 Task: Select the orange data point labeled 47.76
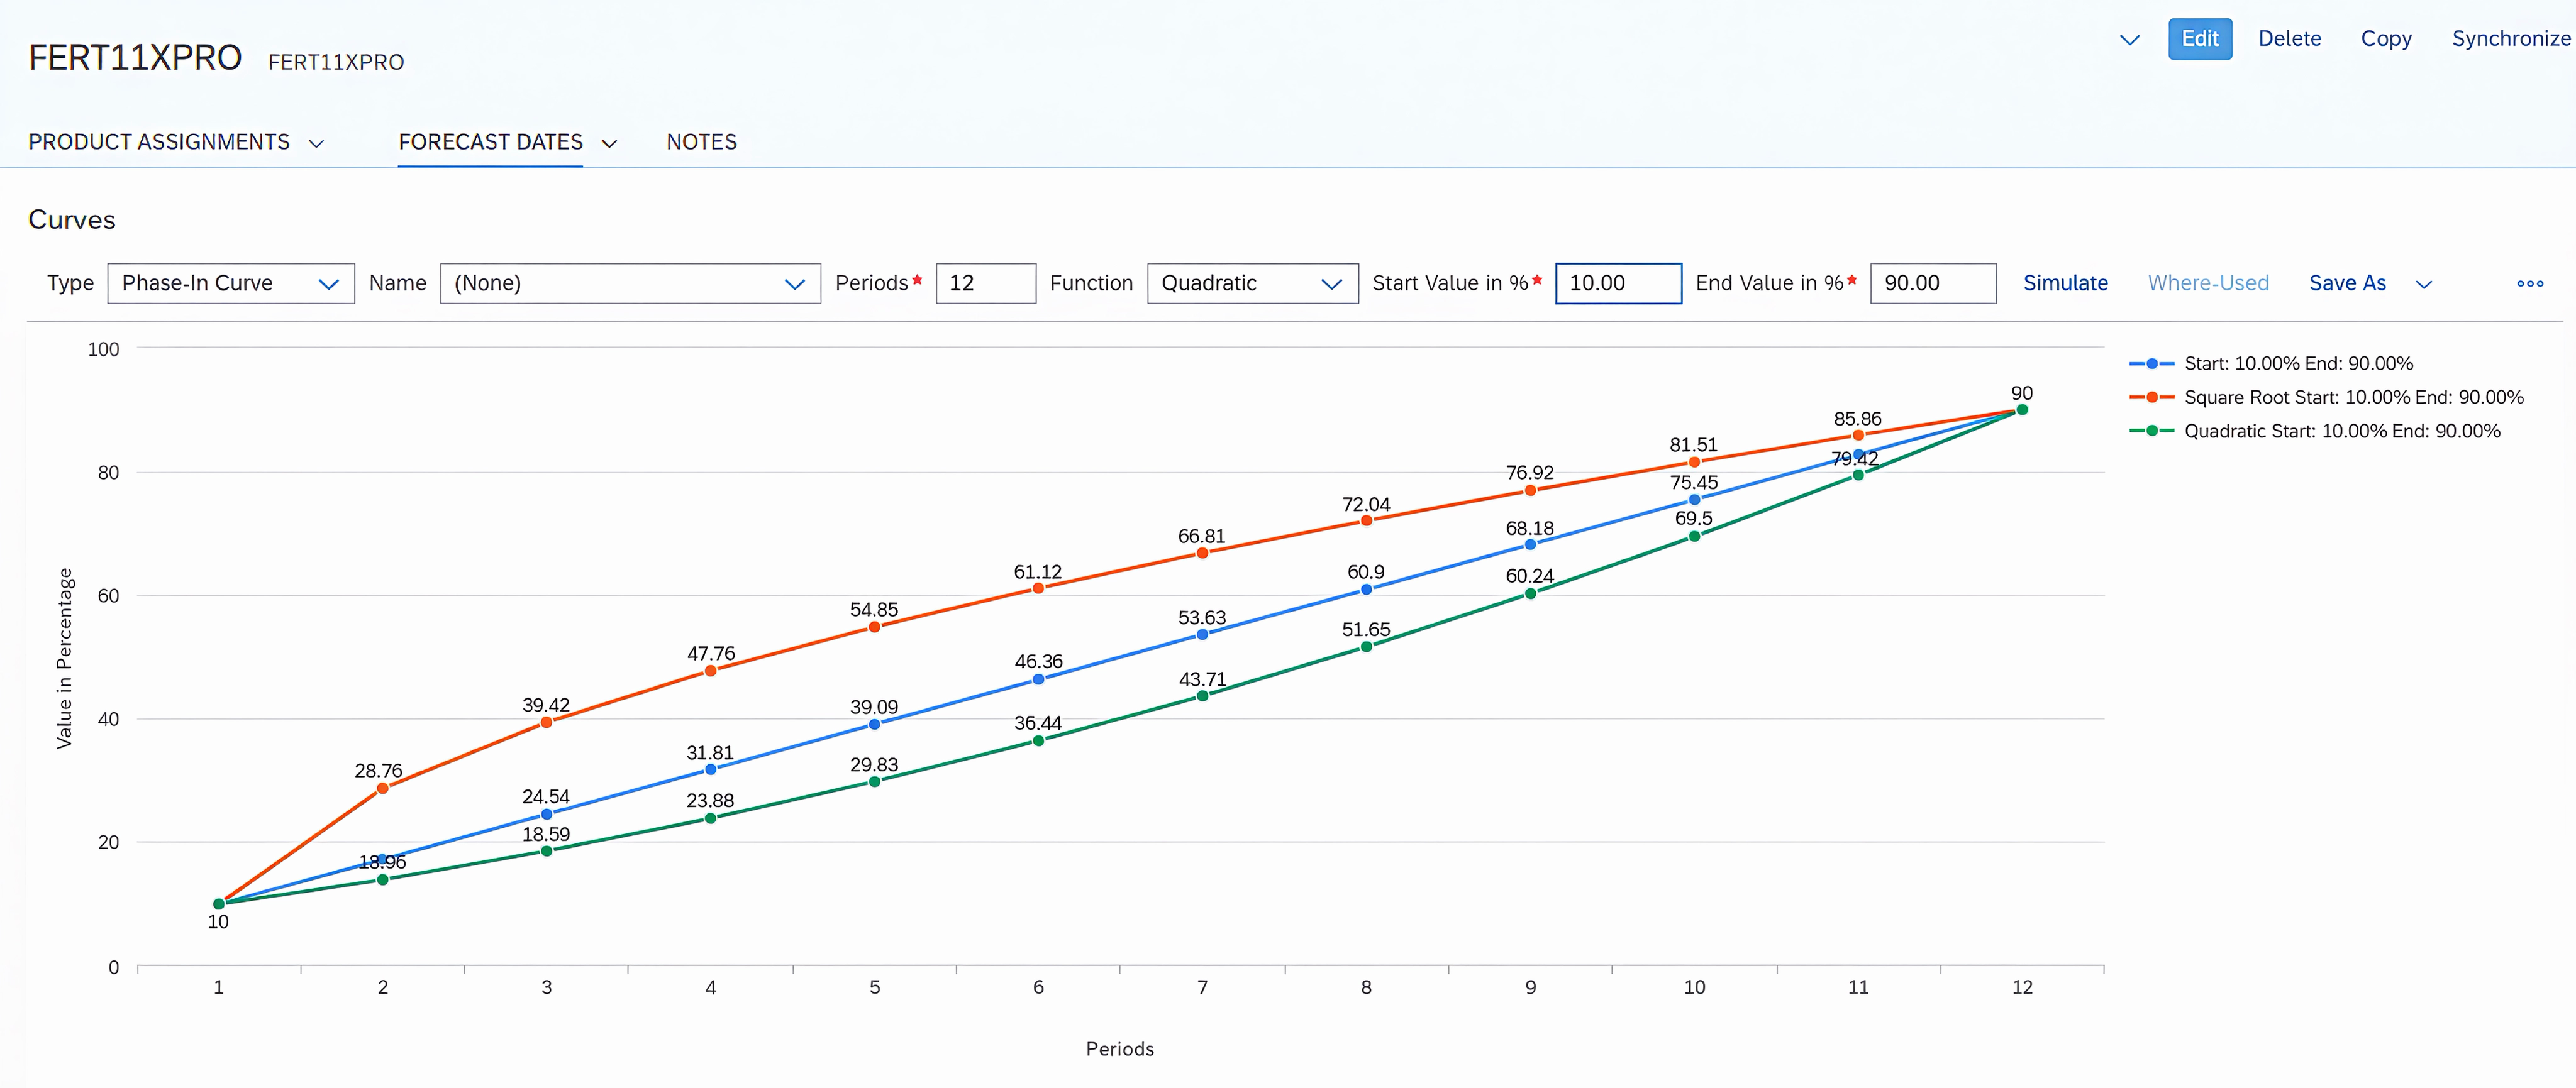(710, 671)
